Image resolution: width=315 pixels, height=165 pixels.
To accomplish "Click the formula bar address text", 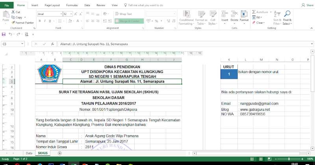I will pyautogui.click(x=102, y=44).
